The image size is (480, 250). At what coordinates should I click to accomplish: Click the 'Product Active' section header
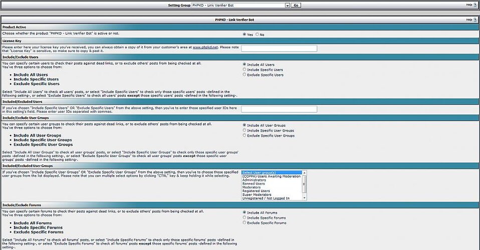point(240,27)
